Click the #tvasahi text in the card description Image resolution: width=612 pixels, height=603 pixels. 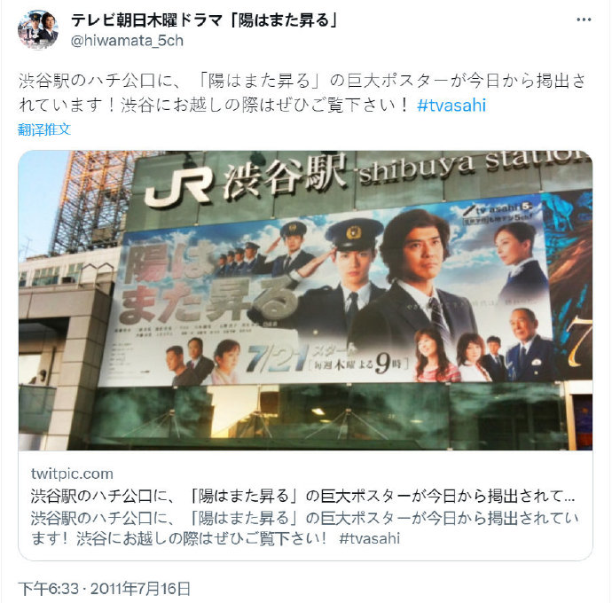[370, 538]
